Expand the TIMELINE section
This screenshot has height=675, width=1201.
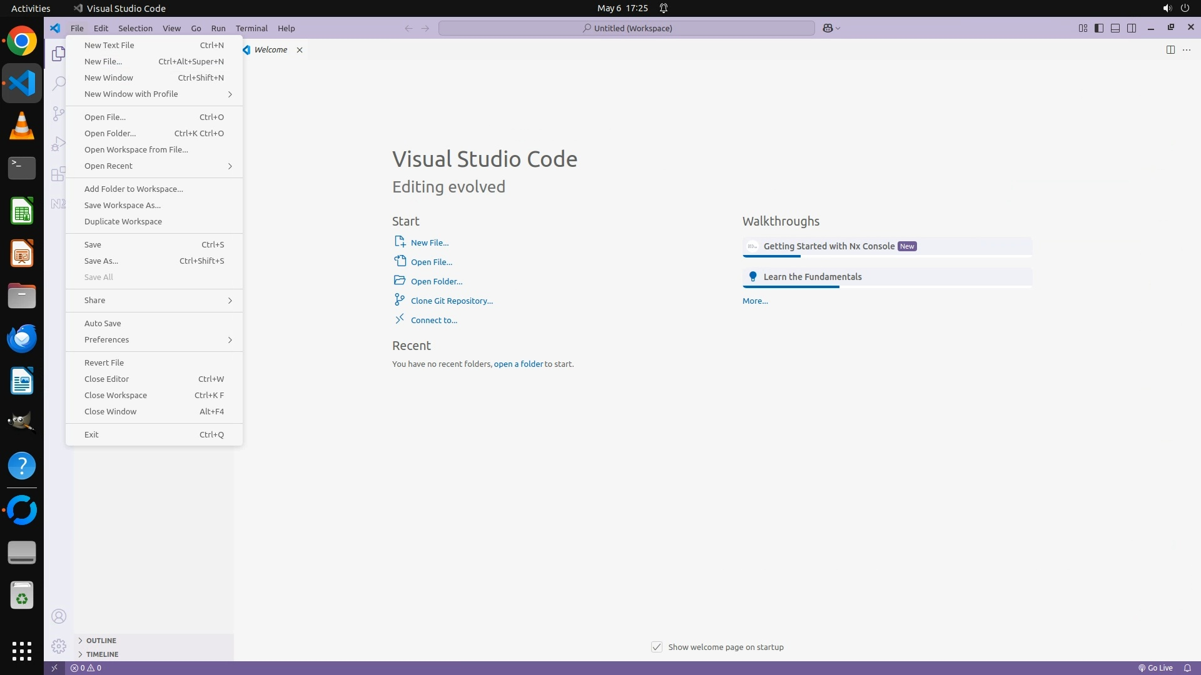tap(102, 654)
